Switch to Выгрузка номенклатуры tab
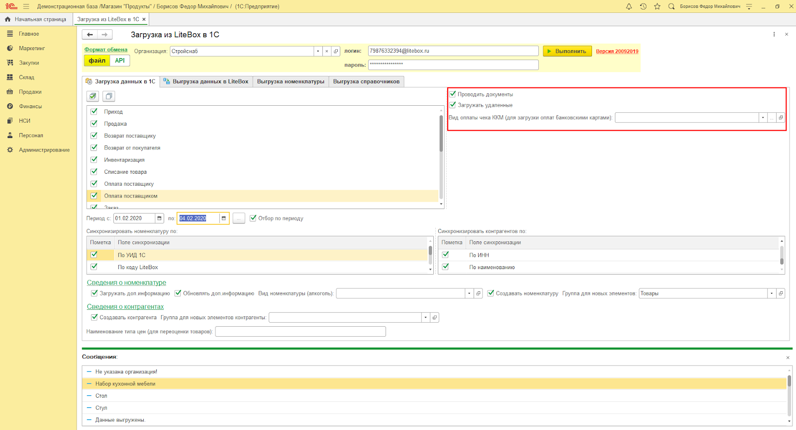The image size is (796, 430). pos(291,81)
